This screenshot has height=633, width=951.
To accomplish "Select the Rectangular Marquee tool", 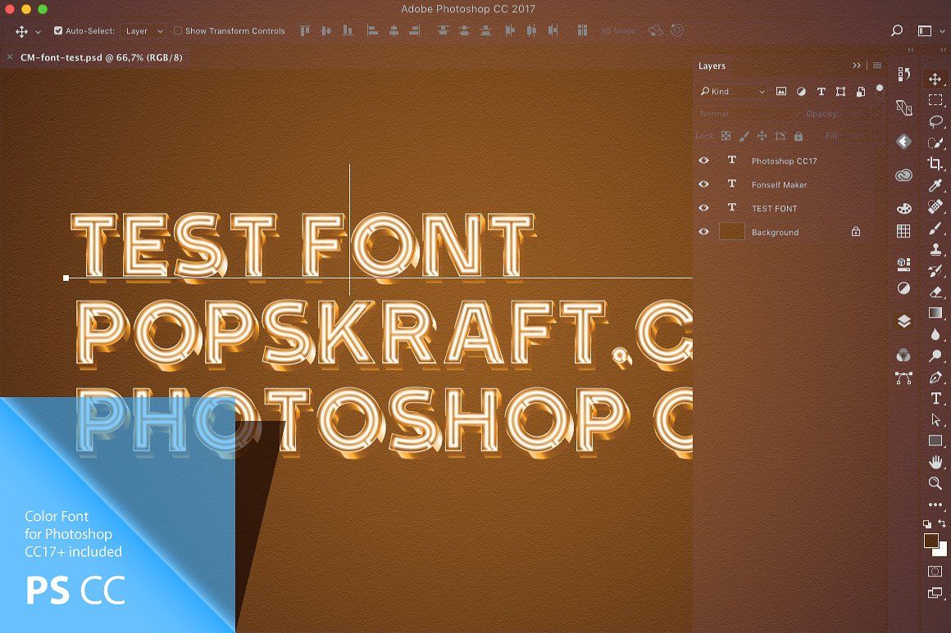I will [936, 99].
